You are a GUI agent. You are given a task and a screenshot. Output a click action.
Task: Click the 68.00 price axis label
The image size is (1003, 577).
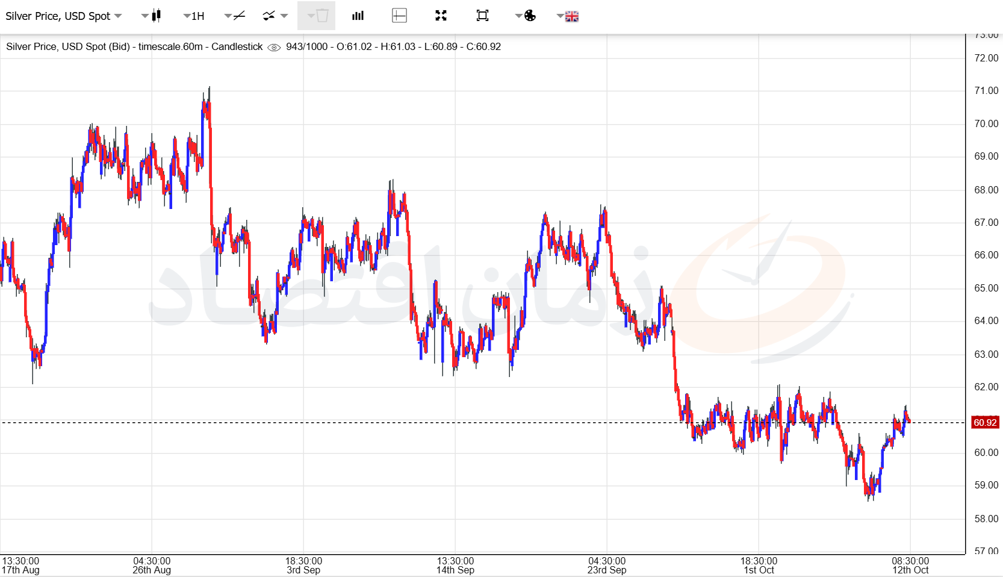coord(986,190)
